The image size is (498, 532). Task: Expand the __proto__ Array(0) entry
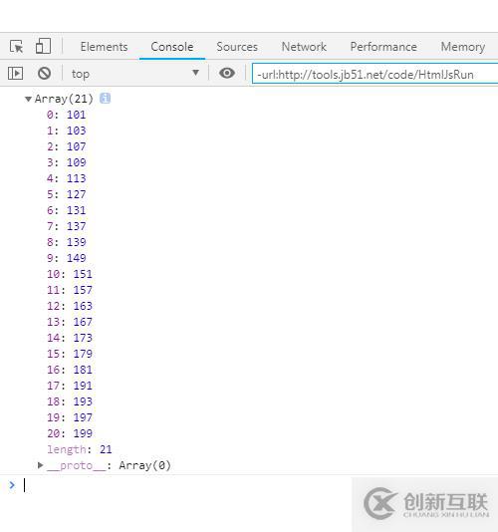point(41,465)
